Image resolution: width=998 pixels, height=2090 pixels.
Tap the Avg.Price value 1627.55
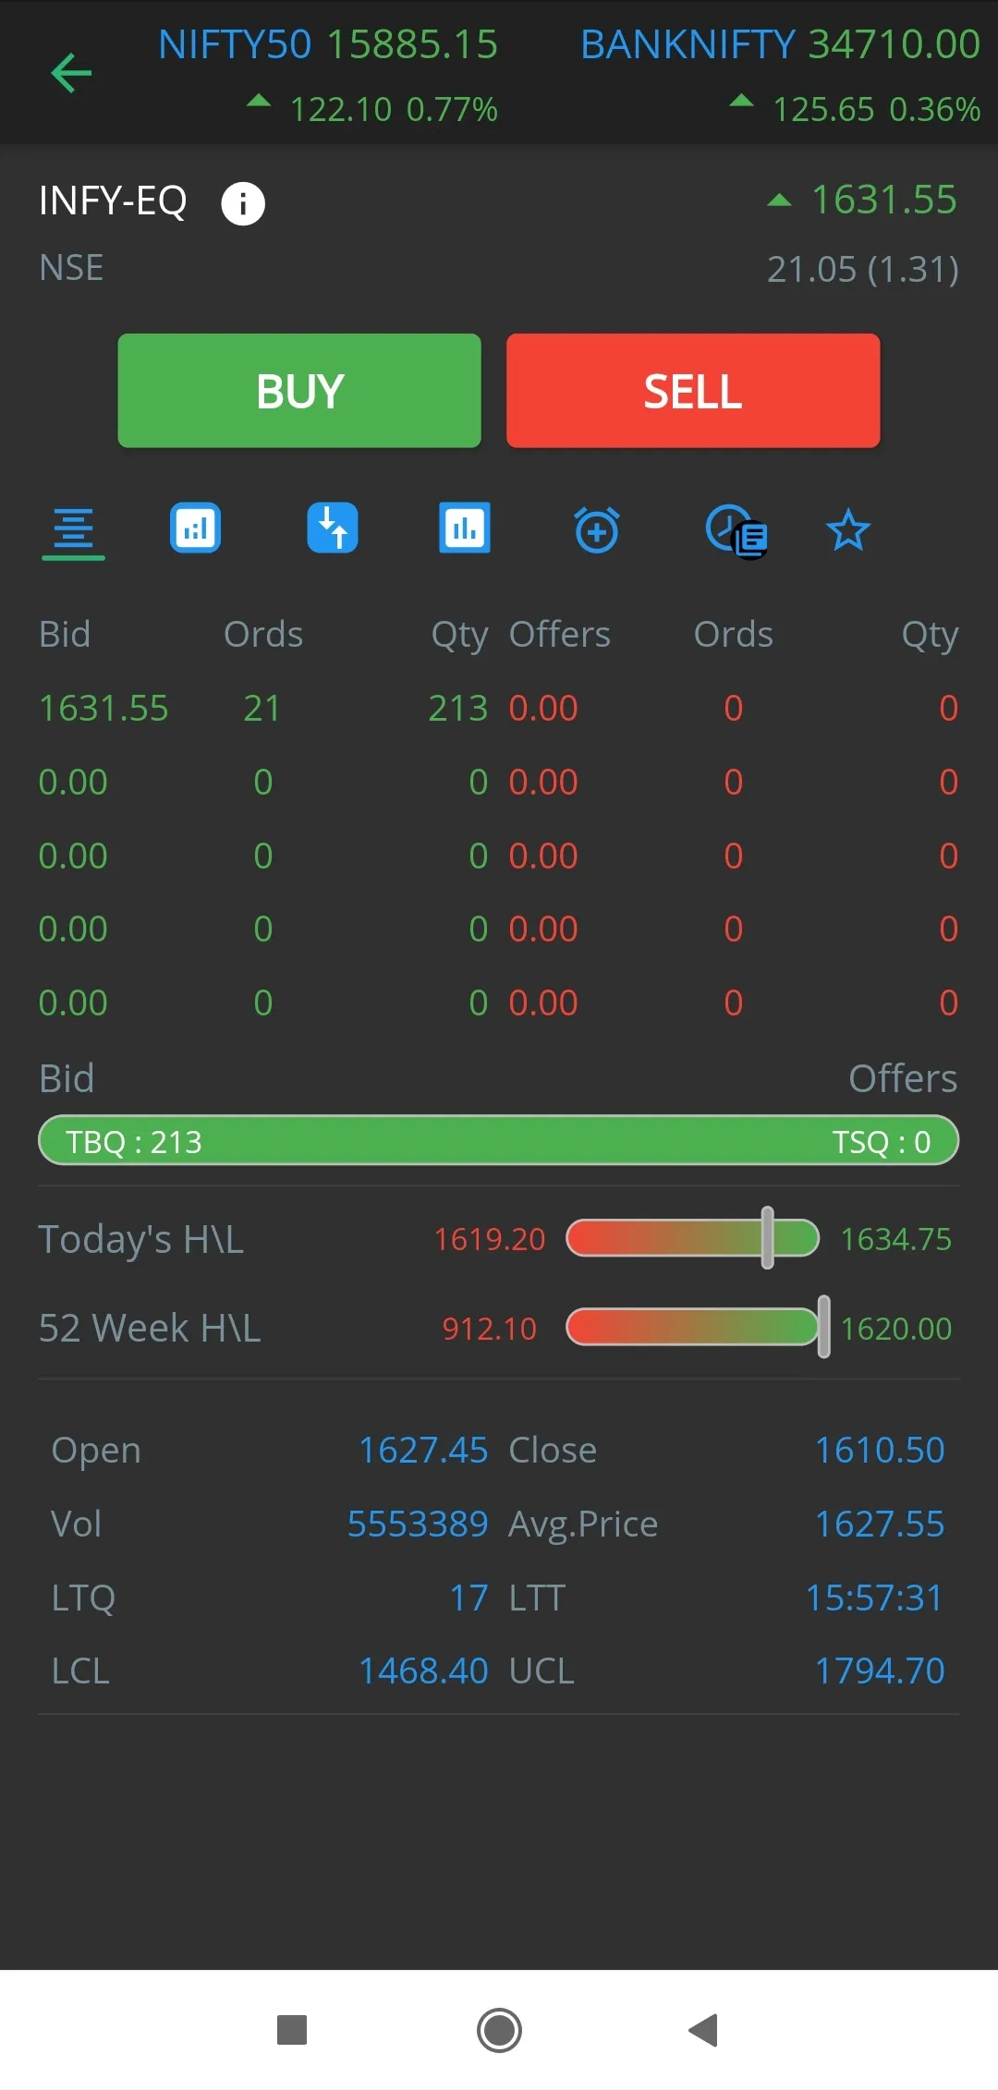pos(880,1525)
